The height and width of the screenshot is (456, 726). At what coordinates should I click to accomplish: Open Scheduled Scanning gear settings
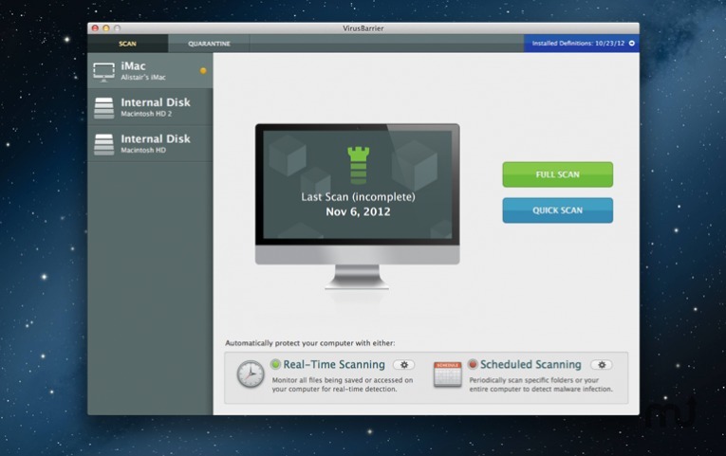602,365
